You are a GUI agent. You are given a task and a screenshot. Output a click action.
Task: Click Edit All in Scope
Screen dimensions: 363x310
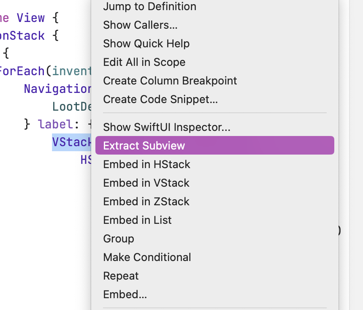click(144, 62)
